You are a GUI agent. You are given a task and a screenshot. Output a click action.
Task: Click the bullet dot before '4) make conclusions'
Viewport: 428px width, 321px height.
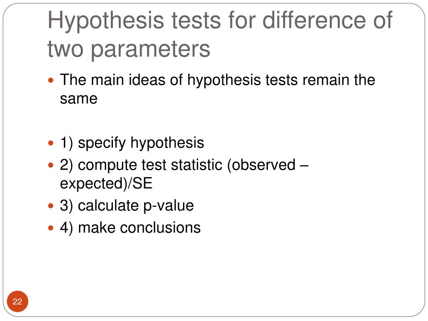tap(51, 228)
